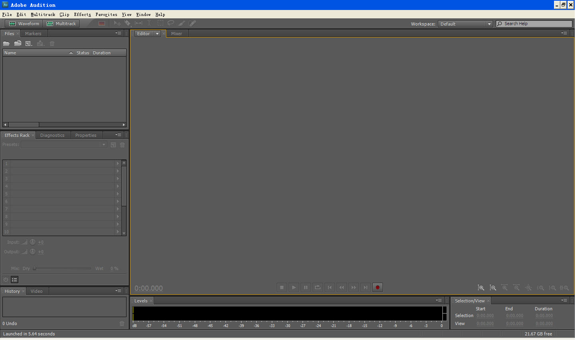This screenshot has height=341, width=578.
Task: Select the Record button in the transport
Action: [x=377, y=287]
